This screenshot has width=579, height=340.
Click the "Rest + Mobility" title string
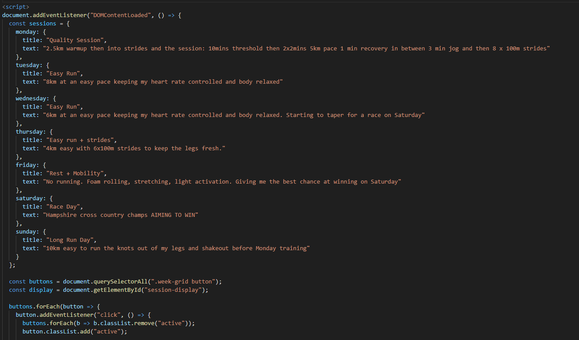tap(76, 174)
